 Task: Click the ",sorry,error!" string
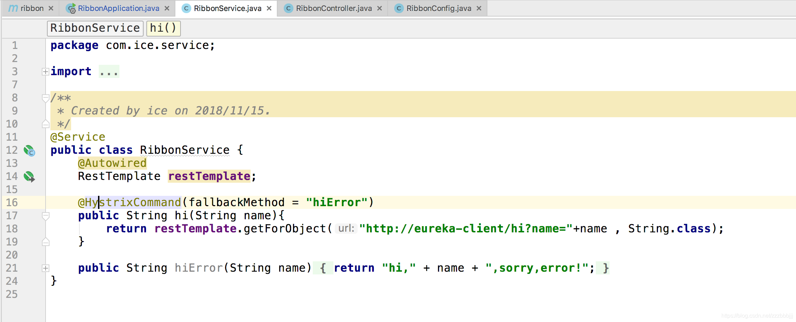pyautogui.click(x=537, y=268)
